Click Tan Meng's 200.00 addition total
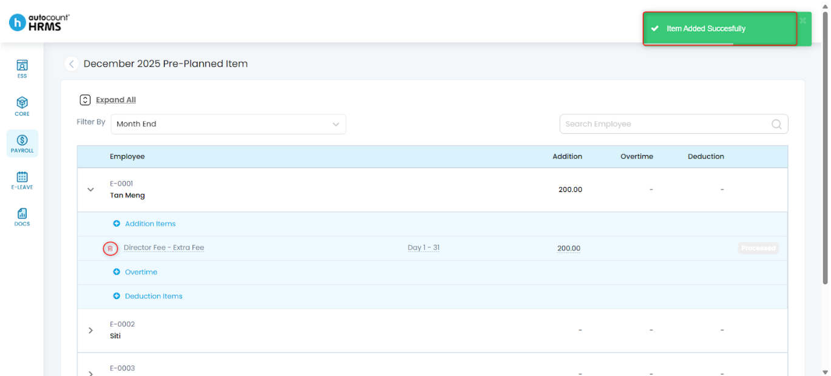The width and height of the screenshot is (831, 376). pyautogui.click(x=570, y=190)
